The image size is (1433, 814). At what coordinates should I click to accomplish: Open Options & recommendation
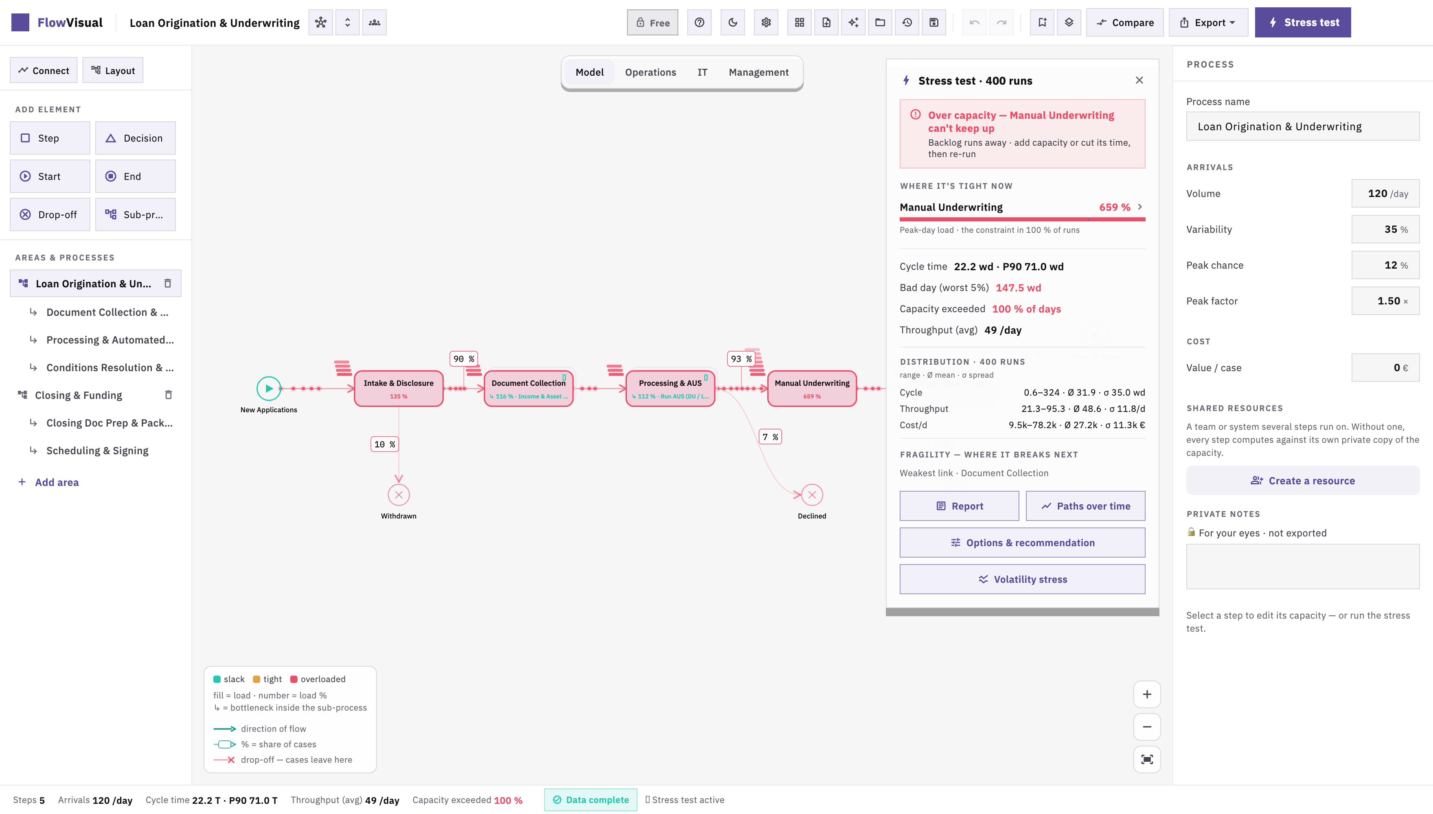[x=1022, y=542]
